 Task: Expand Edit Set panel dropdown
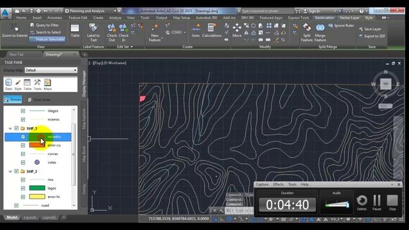click(125, 47)
